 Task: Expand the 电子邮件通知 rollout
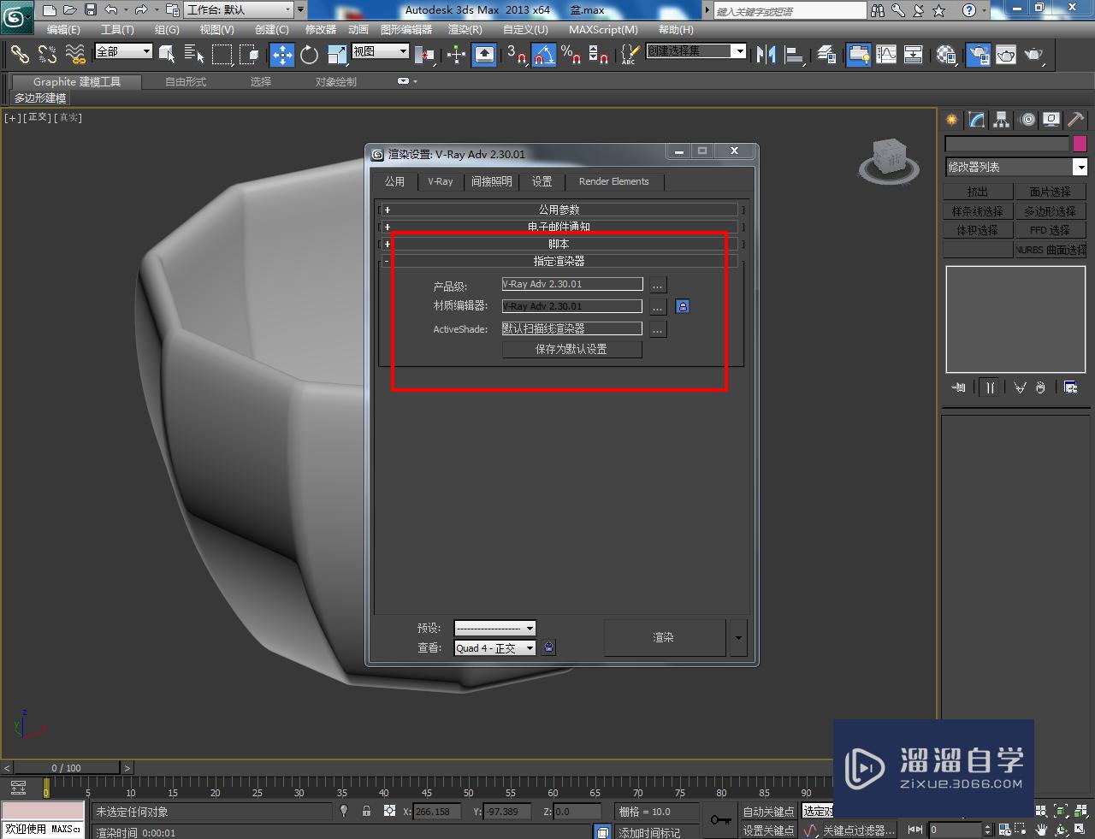pos(559,227)
